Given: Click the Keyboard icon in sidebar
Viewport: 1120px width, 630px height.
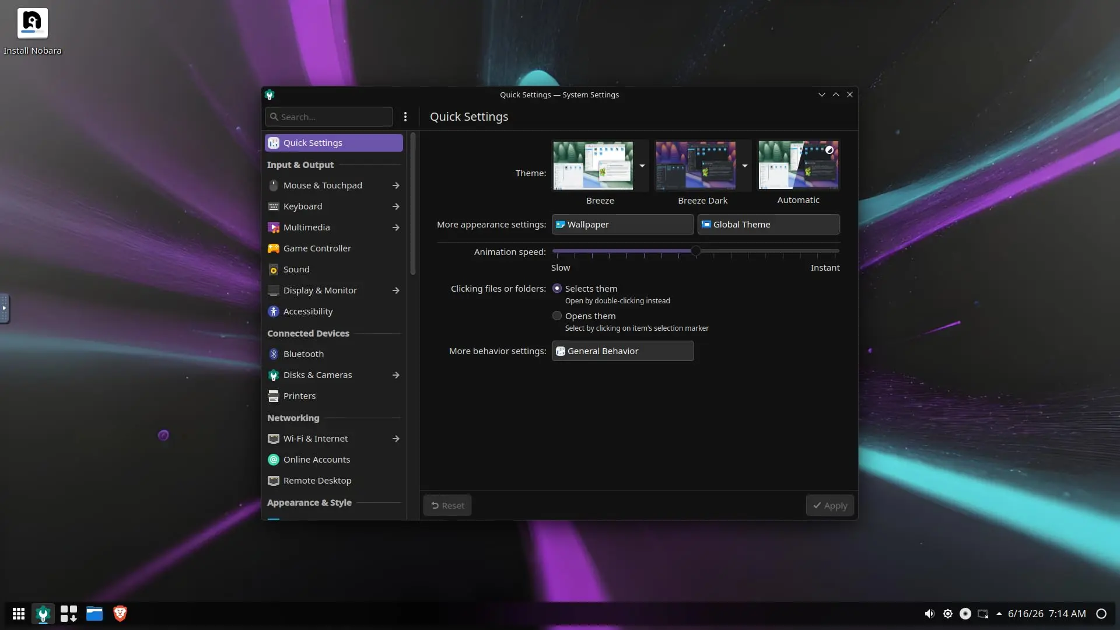Looking at the screenshot, I should [x=274, y=206].
